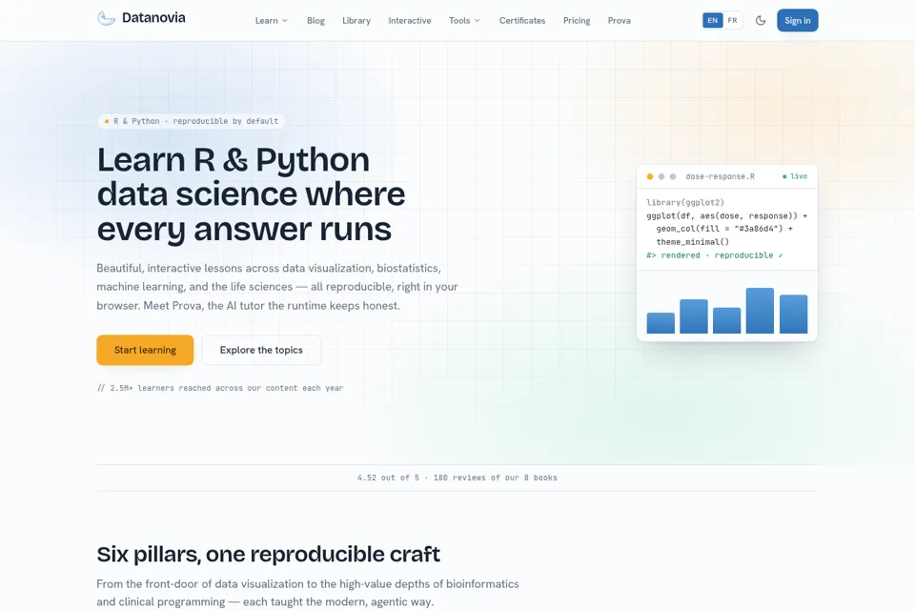This screenshot has height=610, width=915.
Task: Click the Datanovia brand name text
Action: [x=153, y=18]
